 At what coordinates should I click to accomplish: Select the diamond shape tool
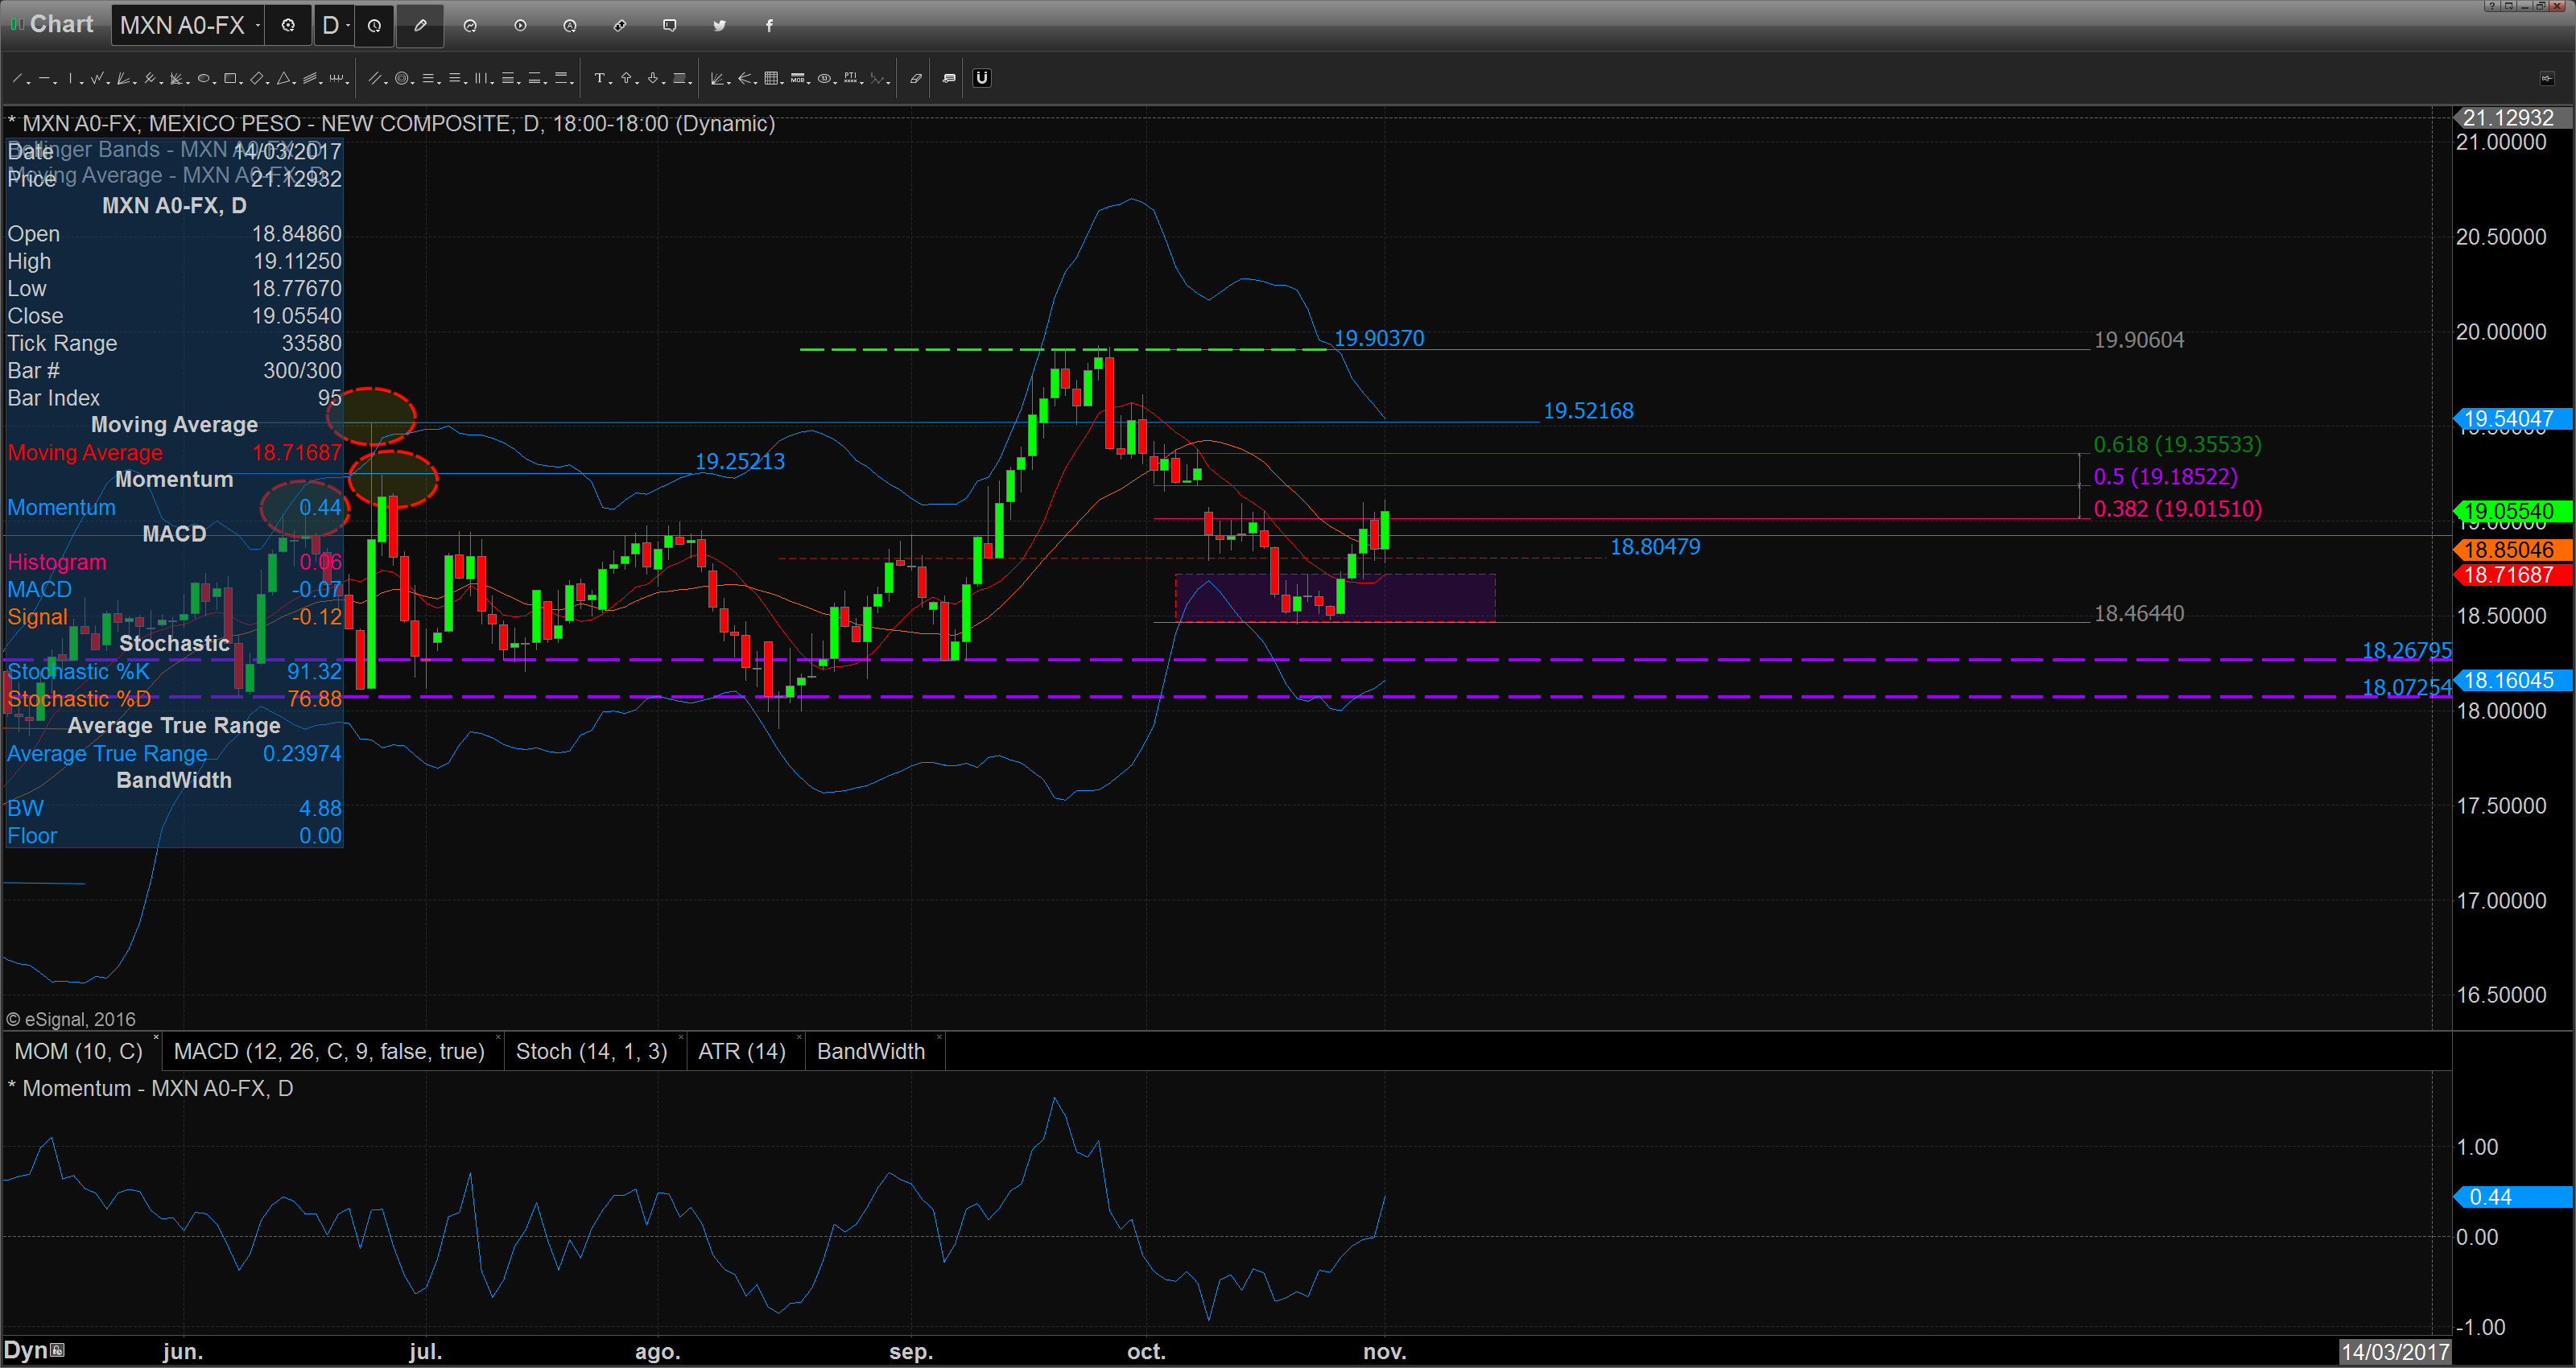[257, 78]
